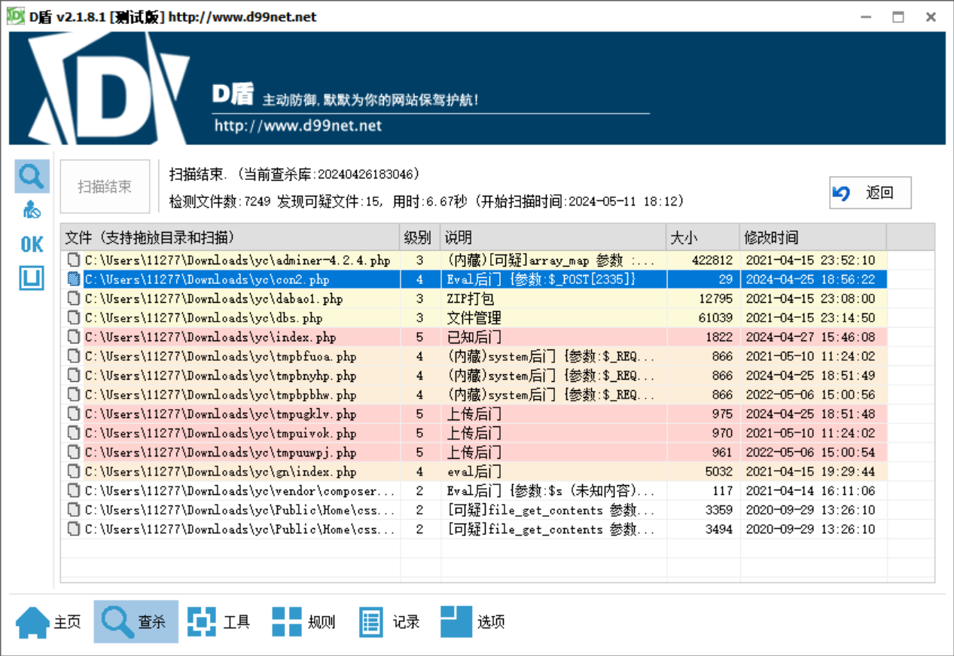The image size is (954, 656).
Task: Click file icon of gn\index.php row
Action: pos(74,471)
